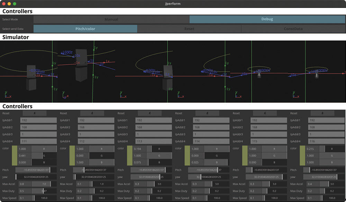The height and width of the screenshot is (202, 346).
Task: Enable Debug in Select Mode
Action: [267, 19]
